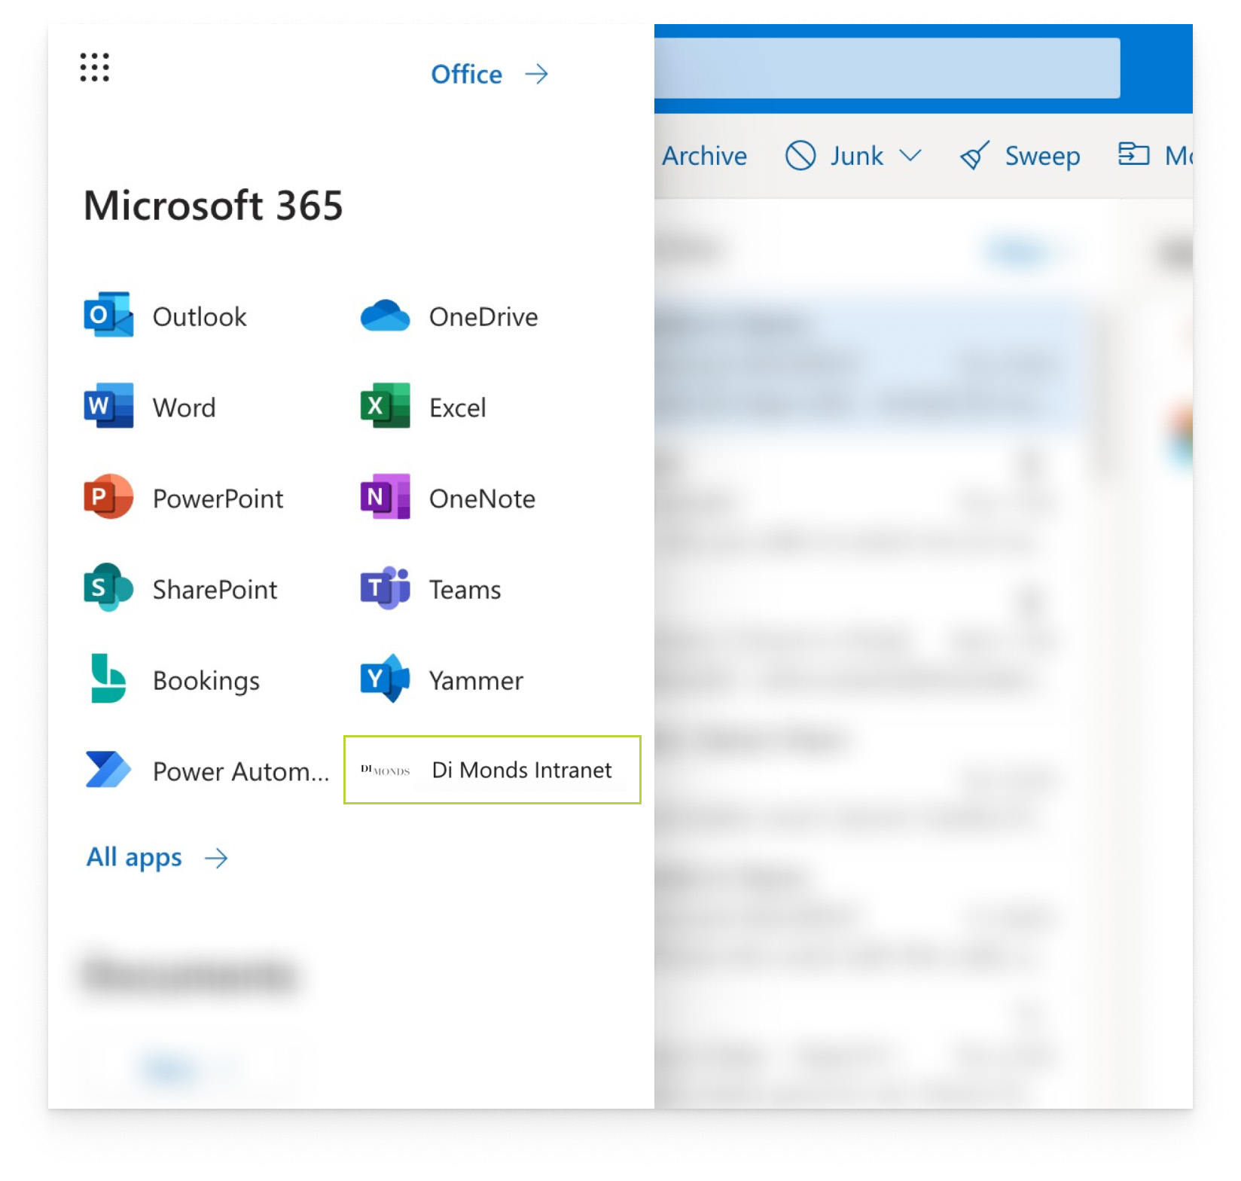This screenshot has width=1241, height=1181.
Task: Click the Move to folder icon
Action: pyautogui.click(x=1133, y=154)
